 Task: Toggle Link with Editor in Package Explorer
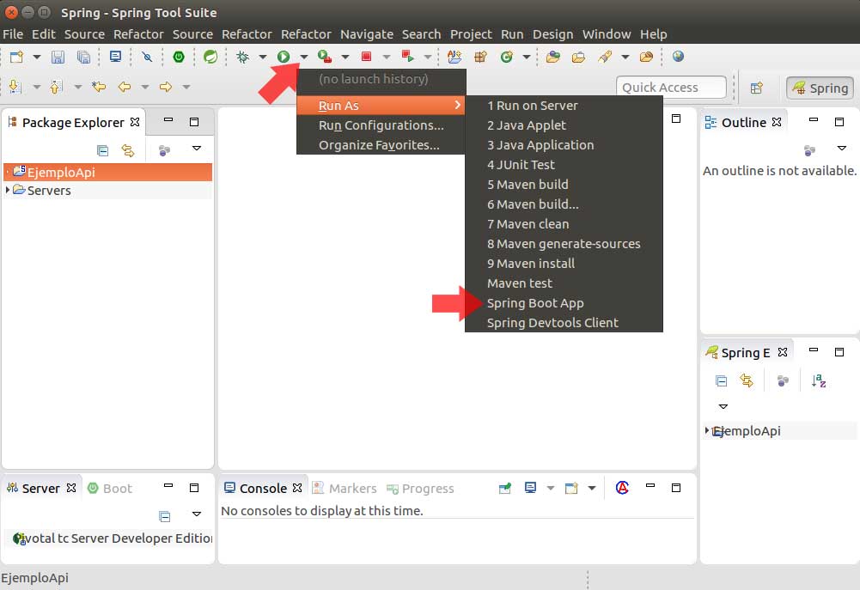tap(128, 150)
